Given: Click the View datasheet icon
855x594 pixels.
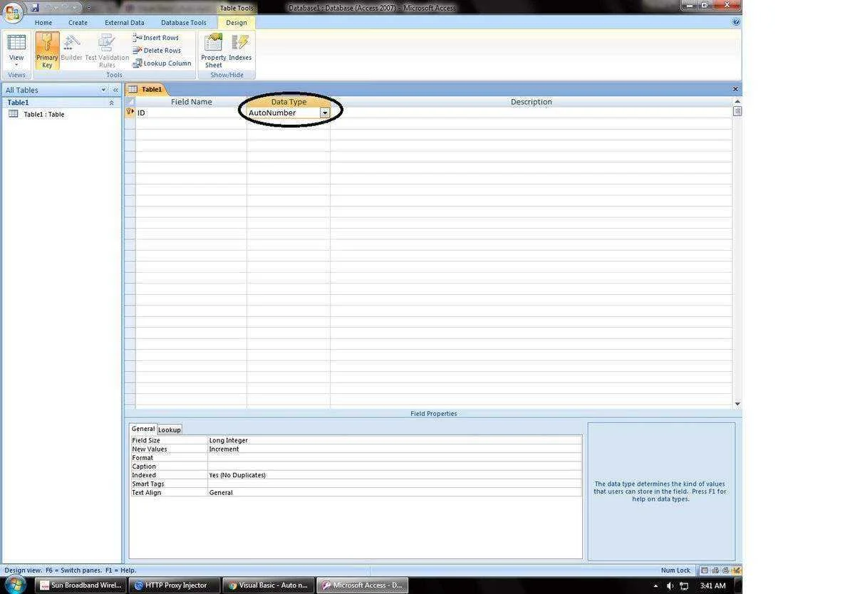Looking at the screenshot, I should 16,43.
